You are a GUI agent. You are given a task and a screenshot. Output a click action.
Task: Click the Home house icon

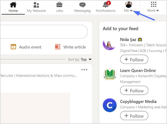13,5
